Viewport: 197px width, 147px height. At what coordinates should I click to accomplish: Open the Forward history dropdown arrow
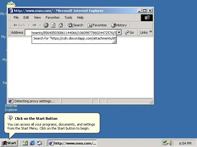tap(40, 25)
